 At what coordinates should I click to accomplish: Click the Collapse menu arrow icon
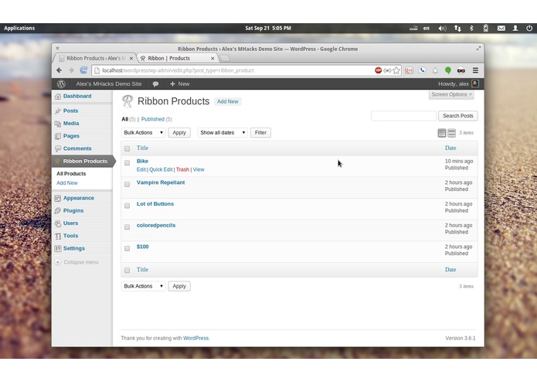[x=58, y=262]
